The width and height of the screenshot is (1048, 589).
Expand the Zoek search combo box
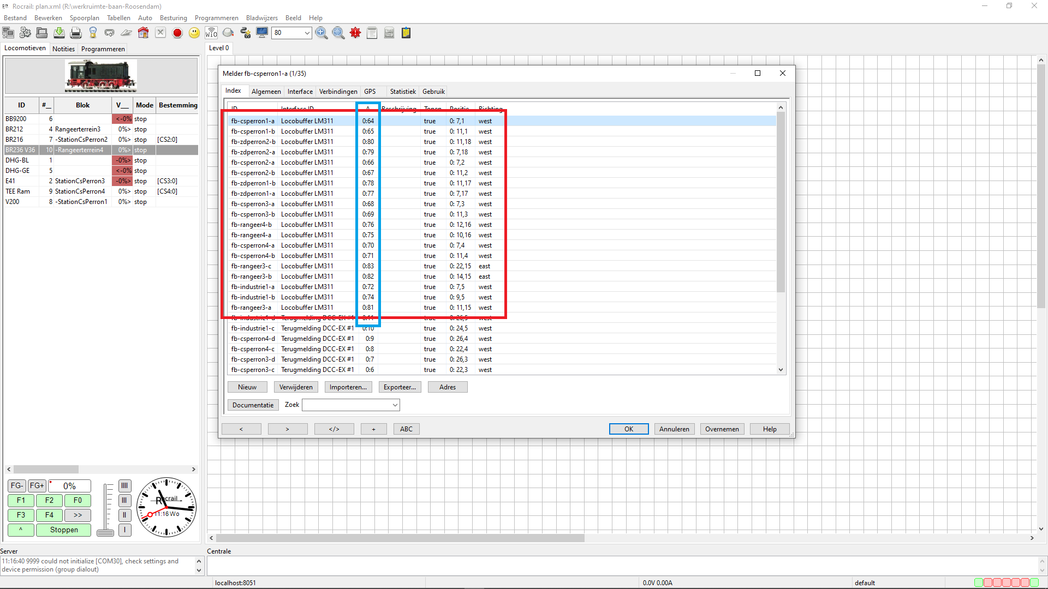tap(395, 405)
